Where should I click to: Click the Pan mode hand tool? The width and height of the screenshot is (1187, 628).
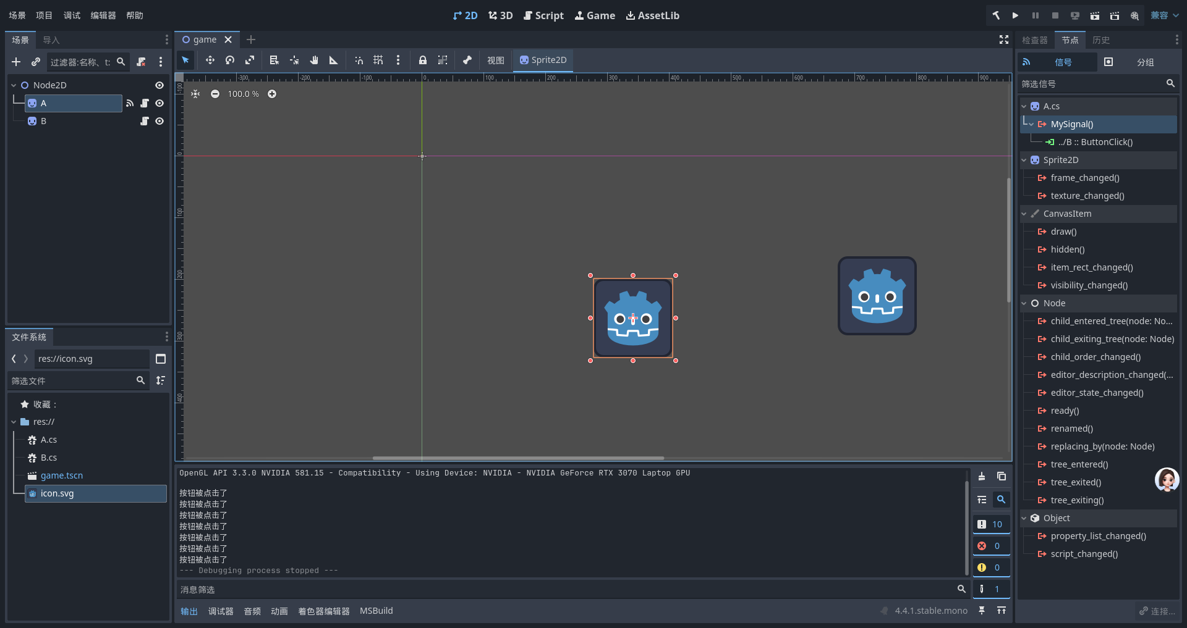click(x=314, y=60)
